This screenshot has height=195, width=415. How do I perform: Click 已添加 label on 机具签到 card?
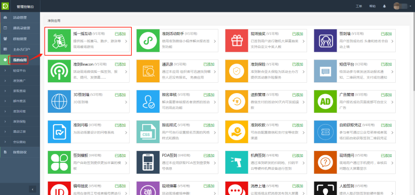tap(297, 155)
